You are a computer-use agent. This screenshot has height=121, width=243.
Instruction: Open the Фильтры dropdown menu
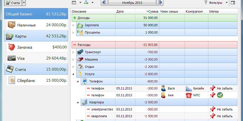click(x=227, y=3)
